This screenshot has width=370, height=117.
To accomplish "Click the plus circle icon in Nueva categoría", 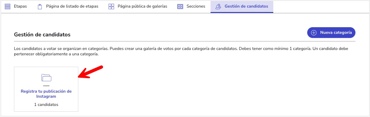I will (x=314, y=33).
